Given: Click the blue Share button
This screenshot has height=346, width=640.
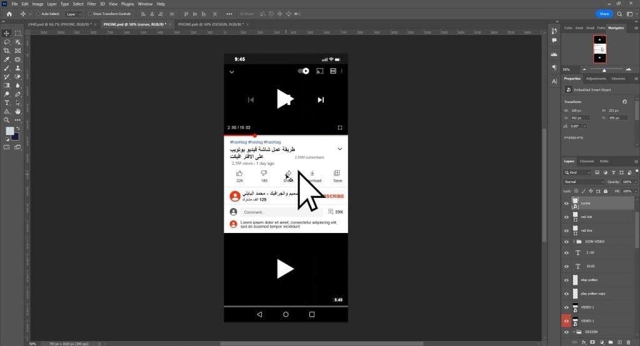Looking at the screenshot, I should pyautogui.click(x=604, y=14).
